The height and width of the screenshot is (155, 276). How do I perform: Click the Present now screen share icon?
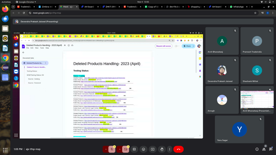point(153,149)
